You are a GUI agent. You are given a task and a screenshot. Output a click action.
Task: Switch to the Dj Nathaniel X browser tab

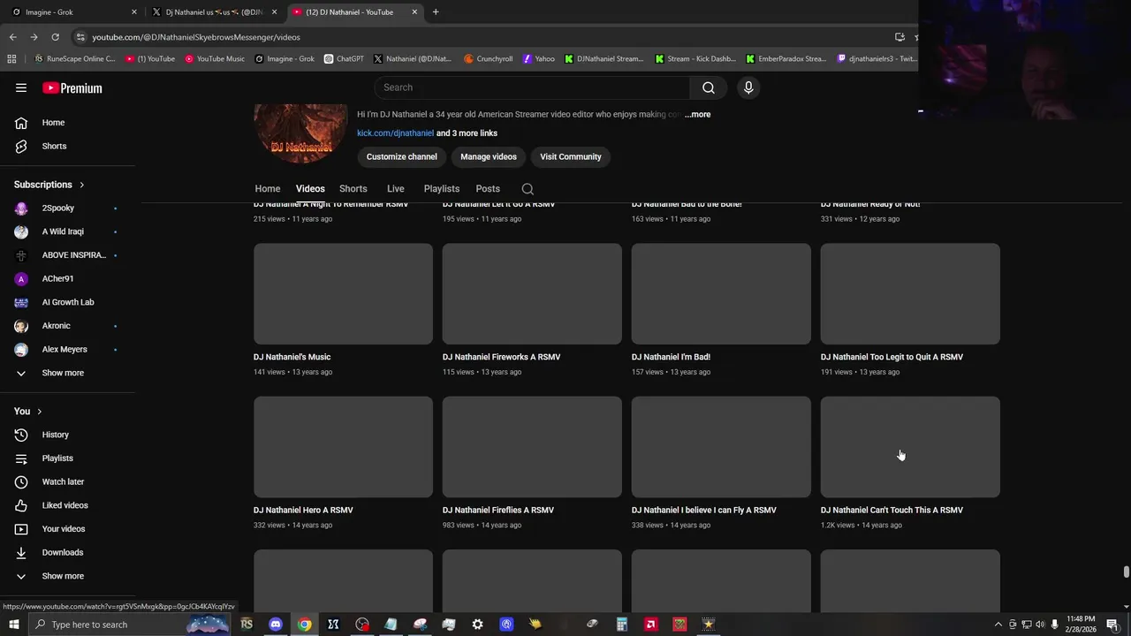pyautogui.click(x=215, y=12)
